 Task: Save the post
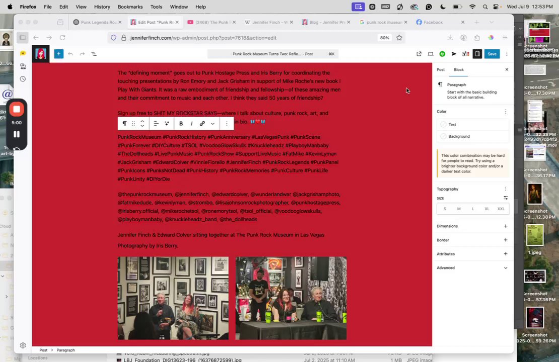coord(492,54)
